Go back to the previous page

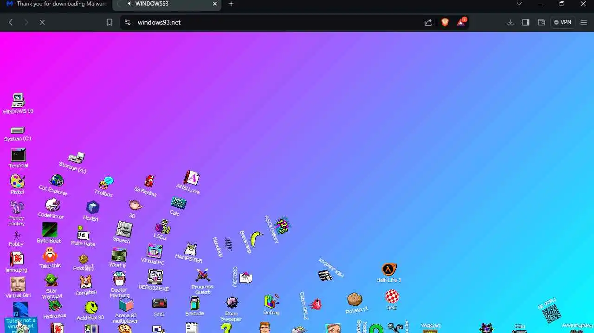point(11,22)
